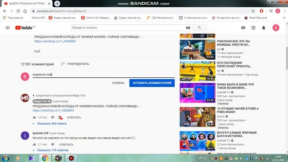Open the 11 бесплатных онл bookmark
The image size is (288, 162).
pyautogui.click(x=193, y=18)
